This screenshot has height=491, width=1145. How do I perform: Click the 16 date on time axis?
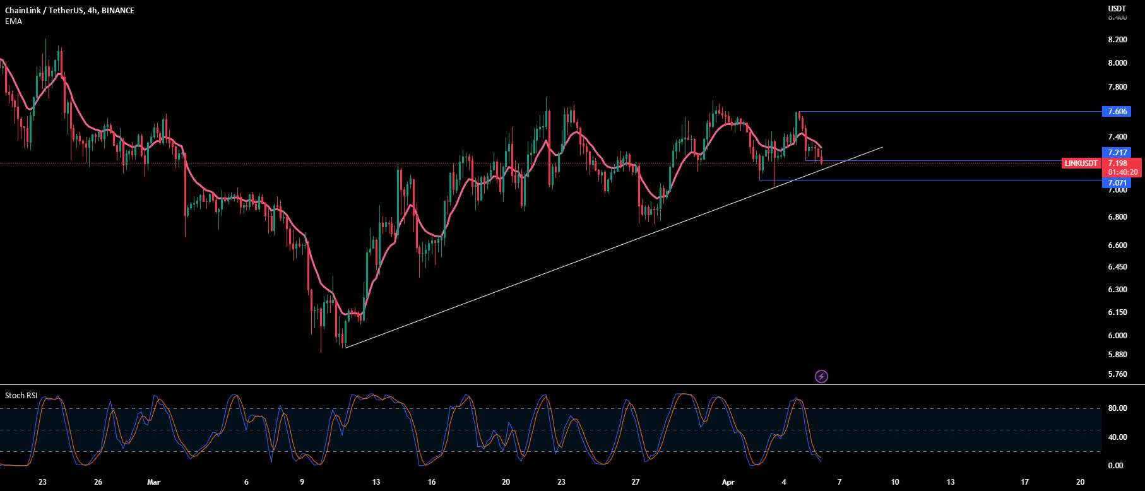[x=432, y=482]
